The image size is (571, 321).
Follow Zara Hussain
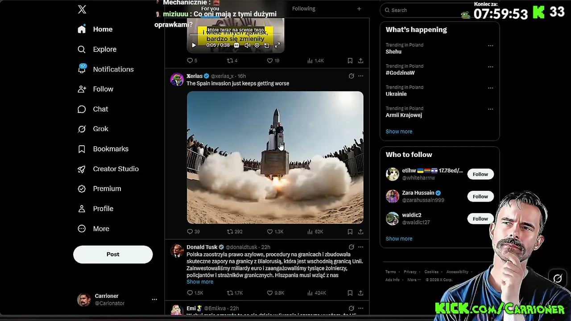click(480, 196)
